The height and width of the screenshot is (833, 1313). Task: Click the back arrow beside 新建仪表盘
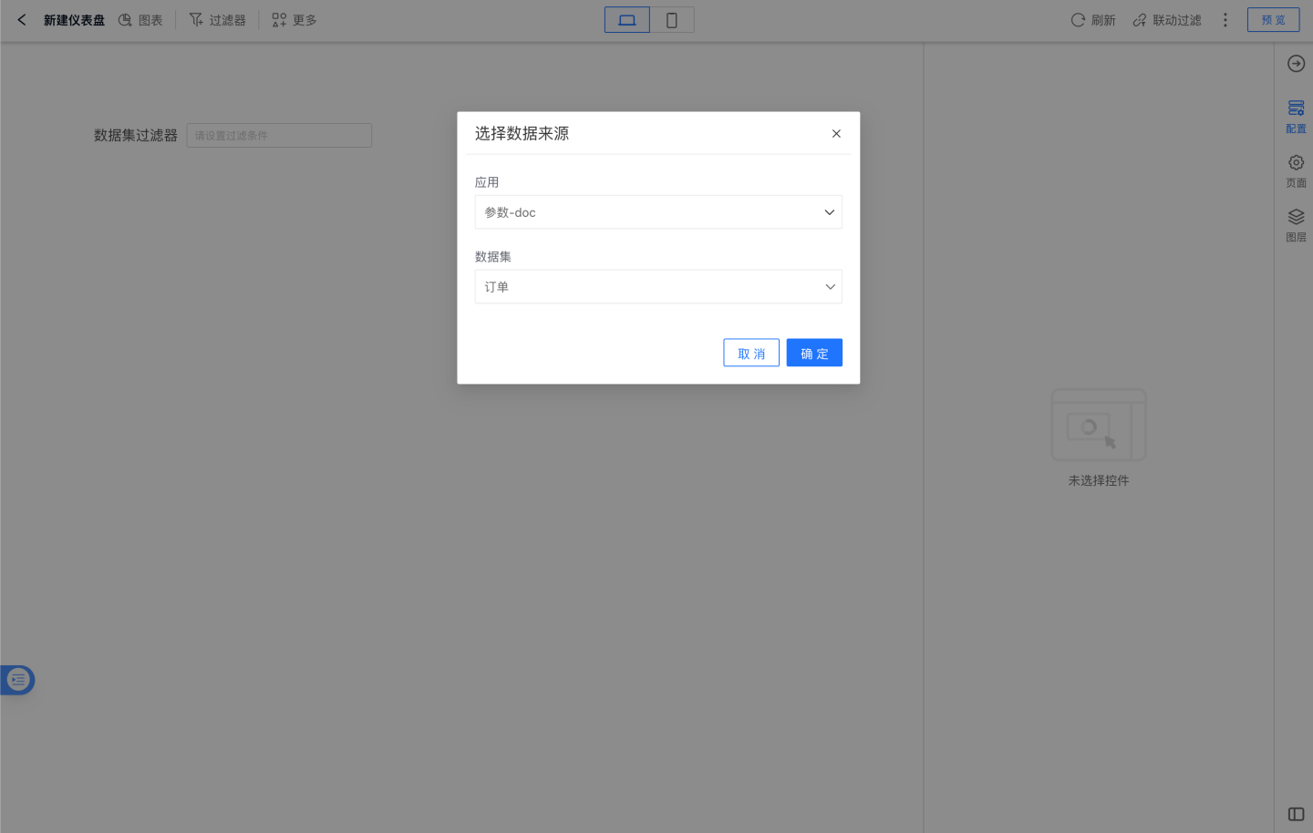pyautogui.click(x=22, y=20)
